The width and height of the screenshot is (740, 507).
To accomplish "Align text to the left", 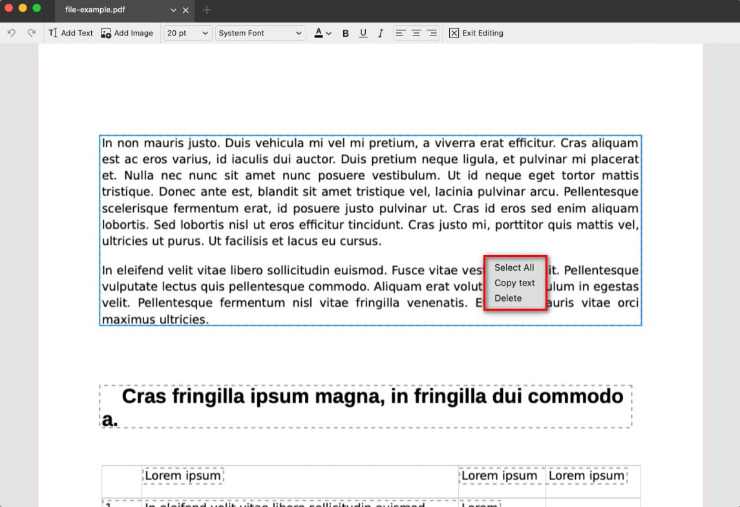I will tap(401, 33).
